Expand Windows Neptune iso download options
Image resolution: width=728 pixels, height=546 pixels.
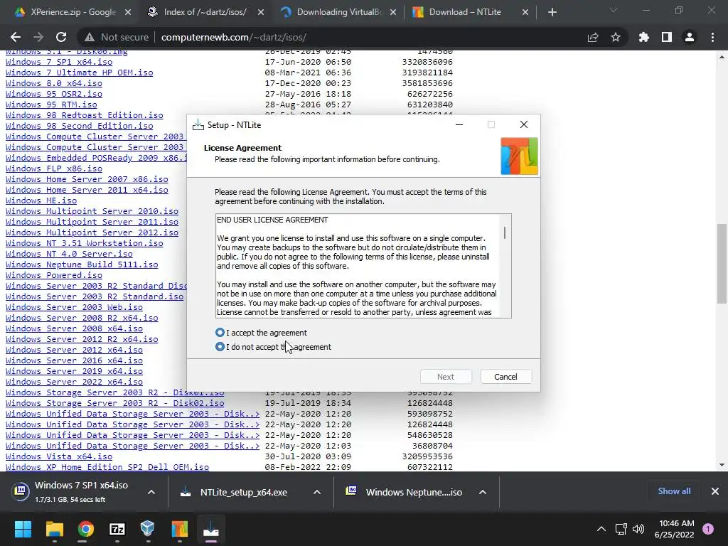tap(483, 492)
